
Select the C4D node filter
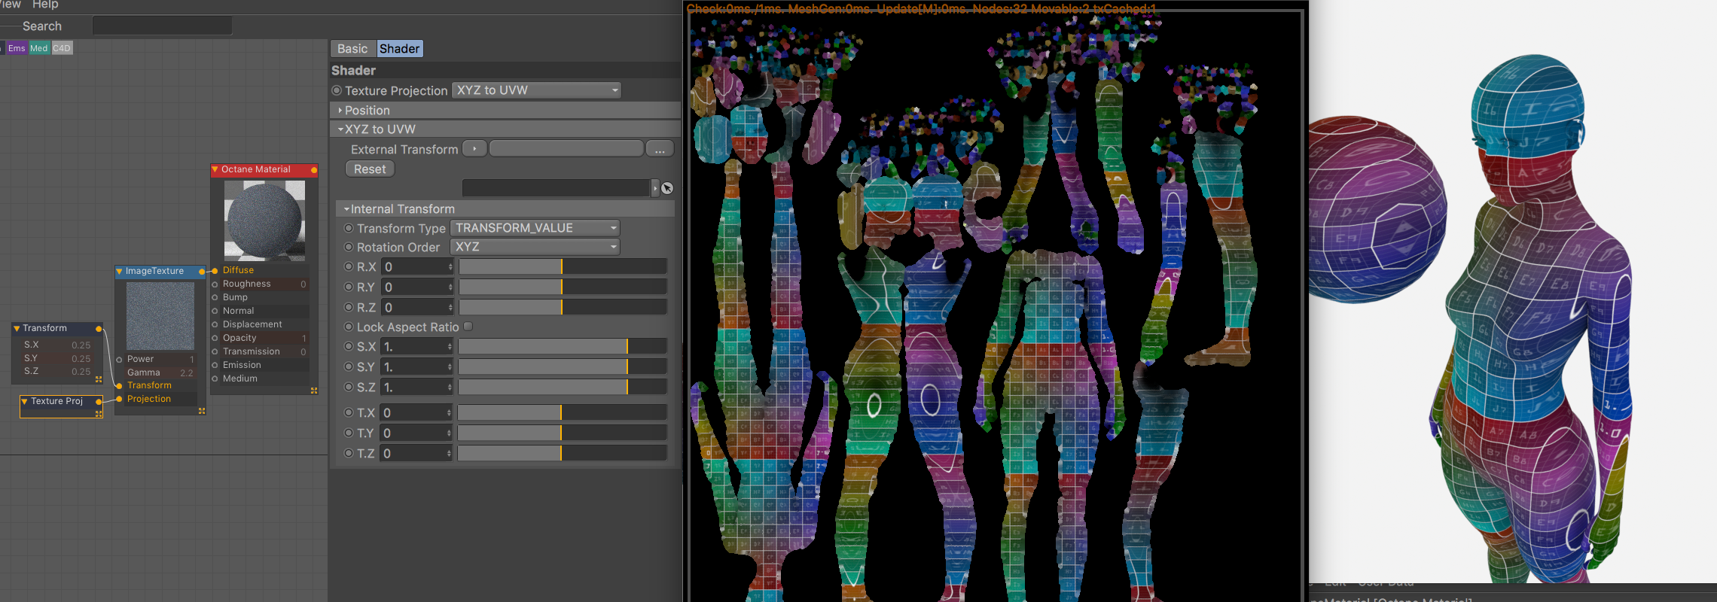[x=62, y=48]
